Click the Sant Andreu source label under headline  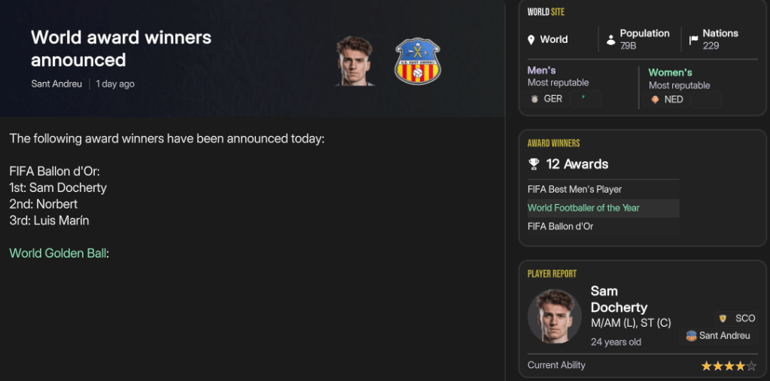tap(56, 84)
